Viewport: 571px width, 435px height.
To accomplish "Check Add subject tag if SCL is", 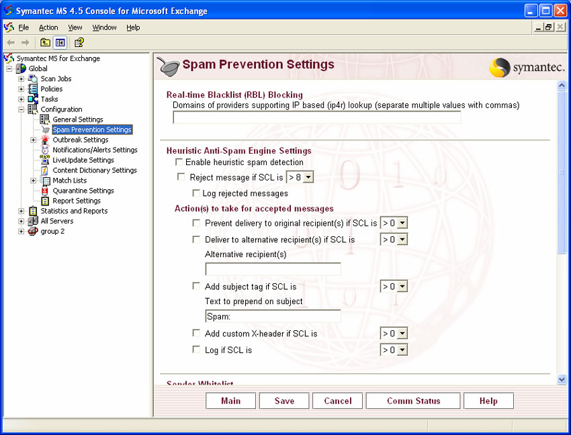I will pos(196,286).
